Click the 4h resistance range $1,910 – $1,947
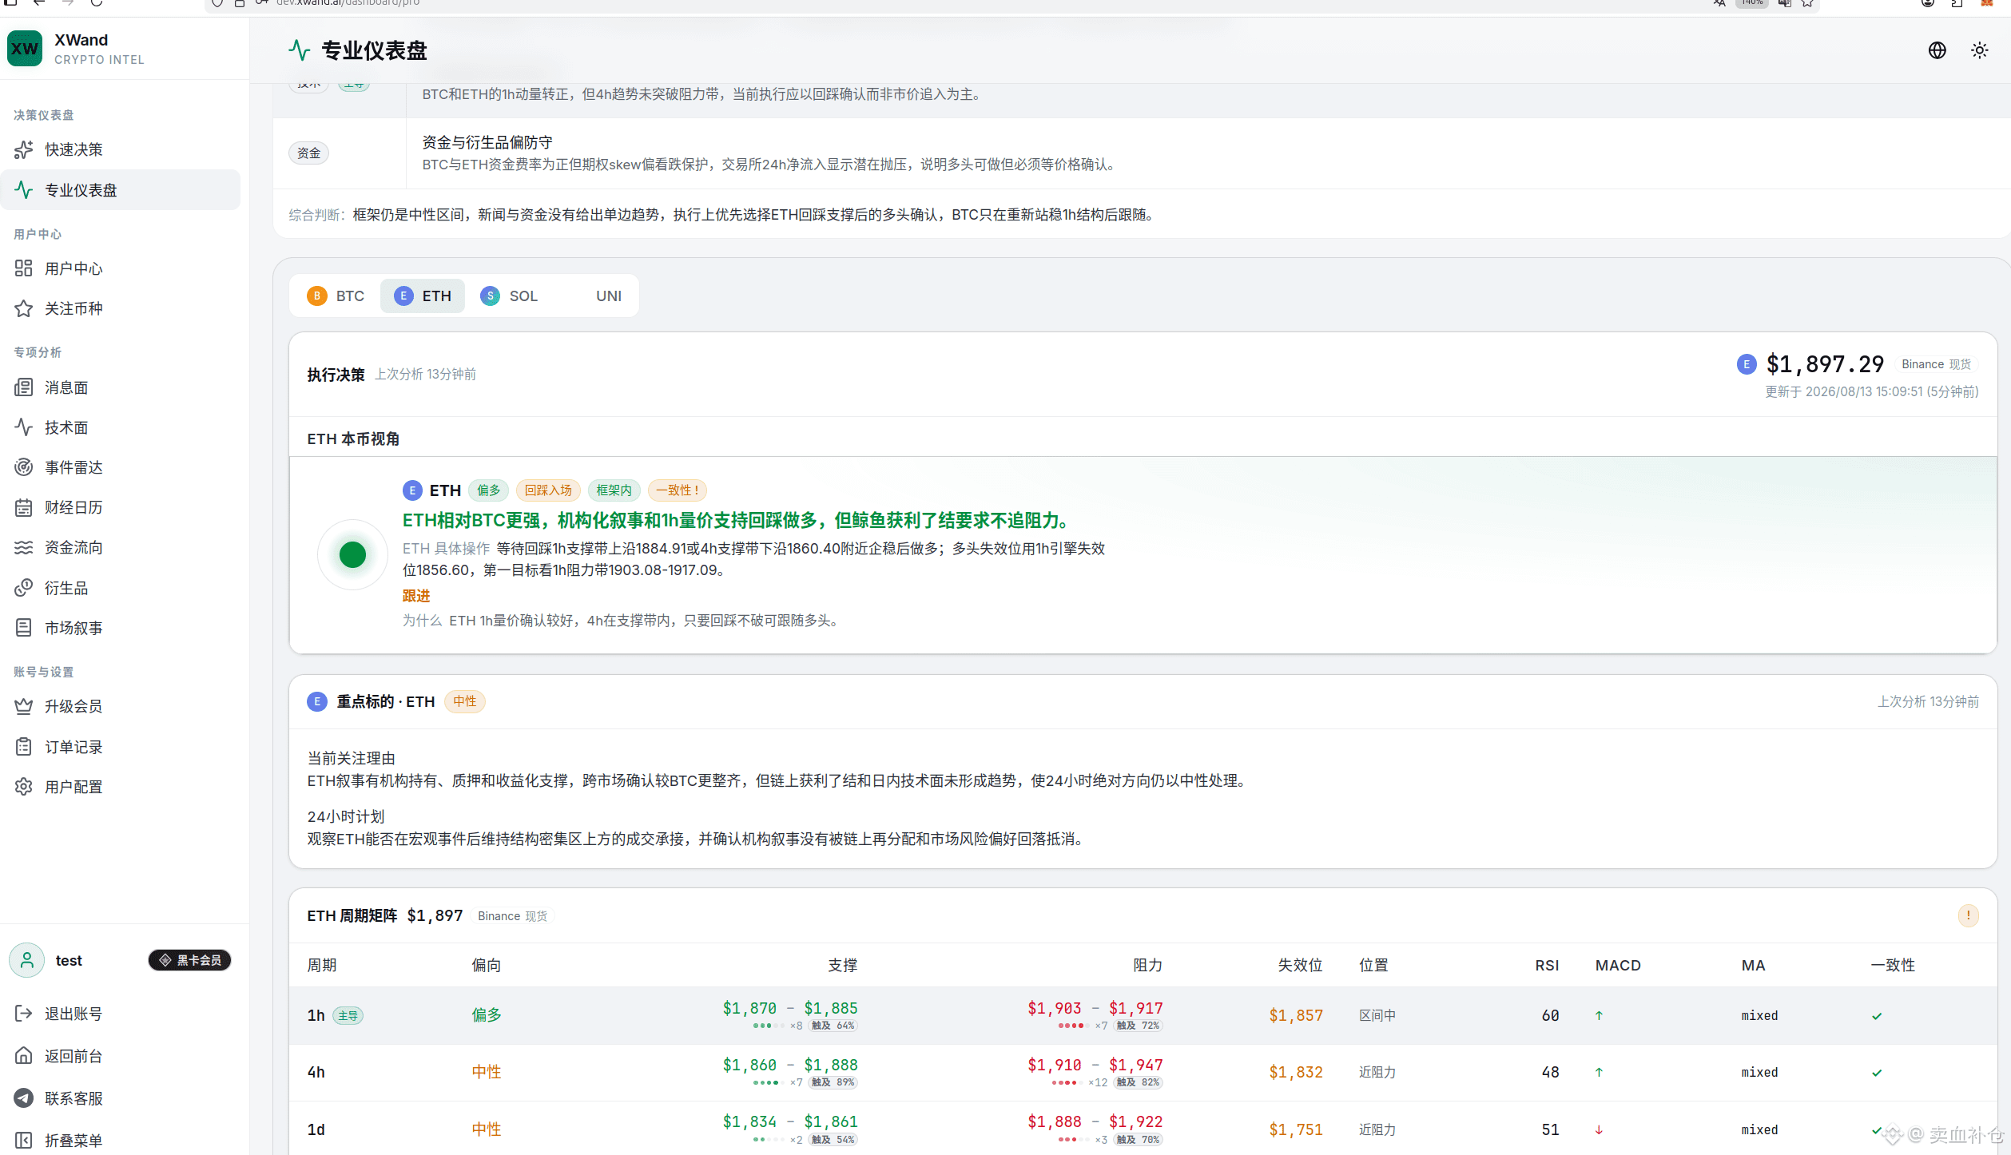Viewport: 2011px width, 1155px height. click(1095, 1065)
